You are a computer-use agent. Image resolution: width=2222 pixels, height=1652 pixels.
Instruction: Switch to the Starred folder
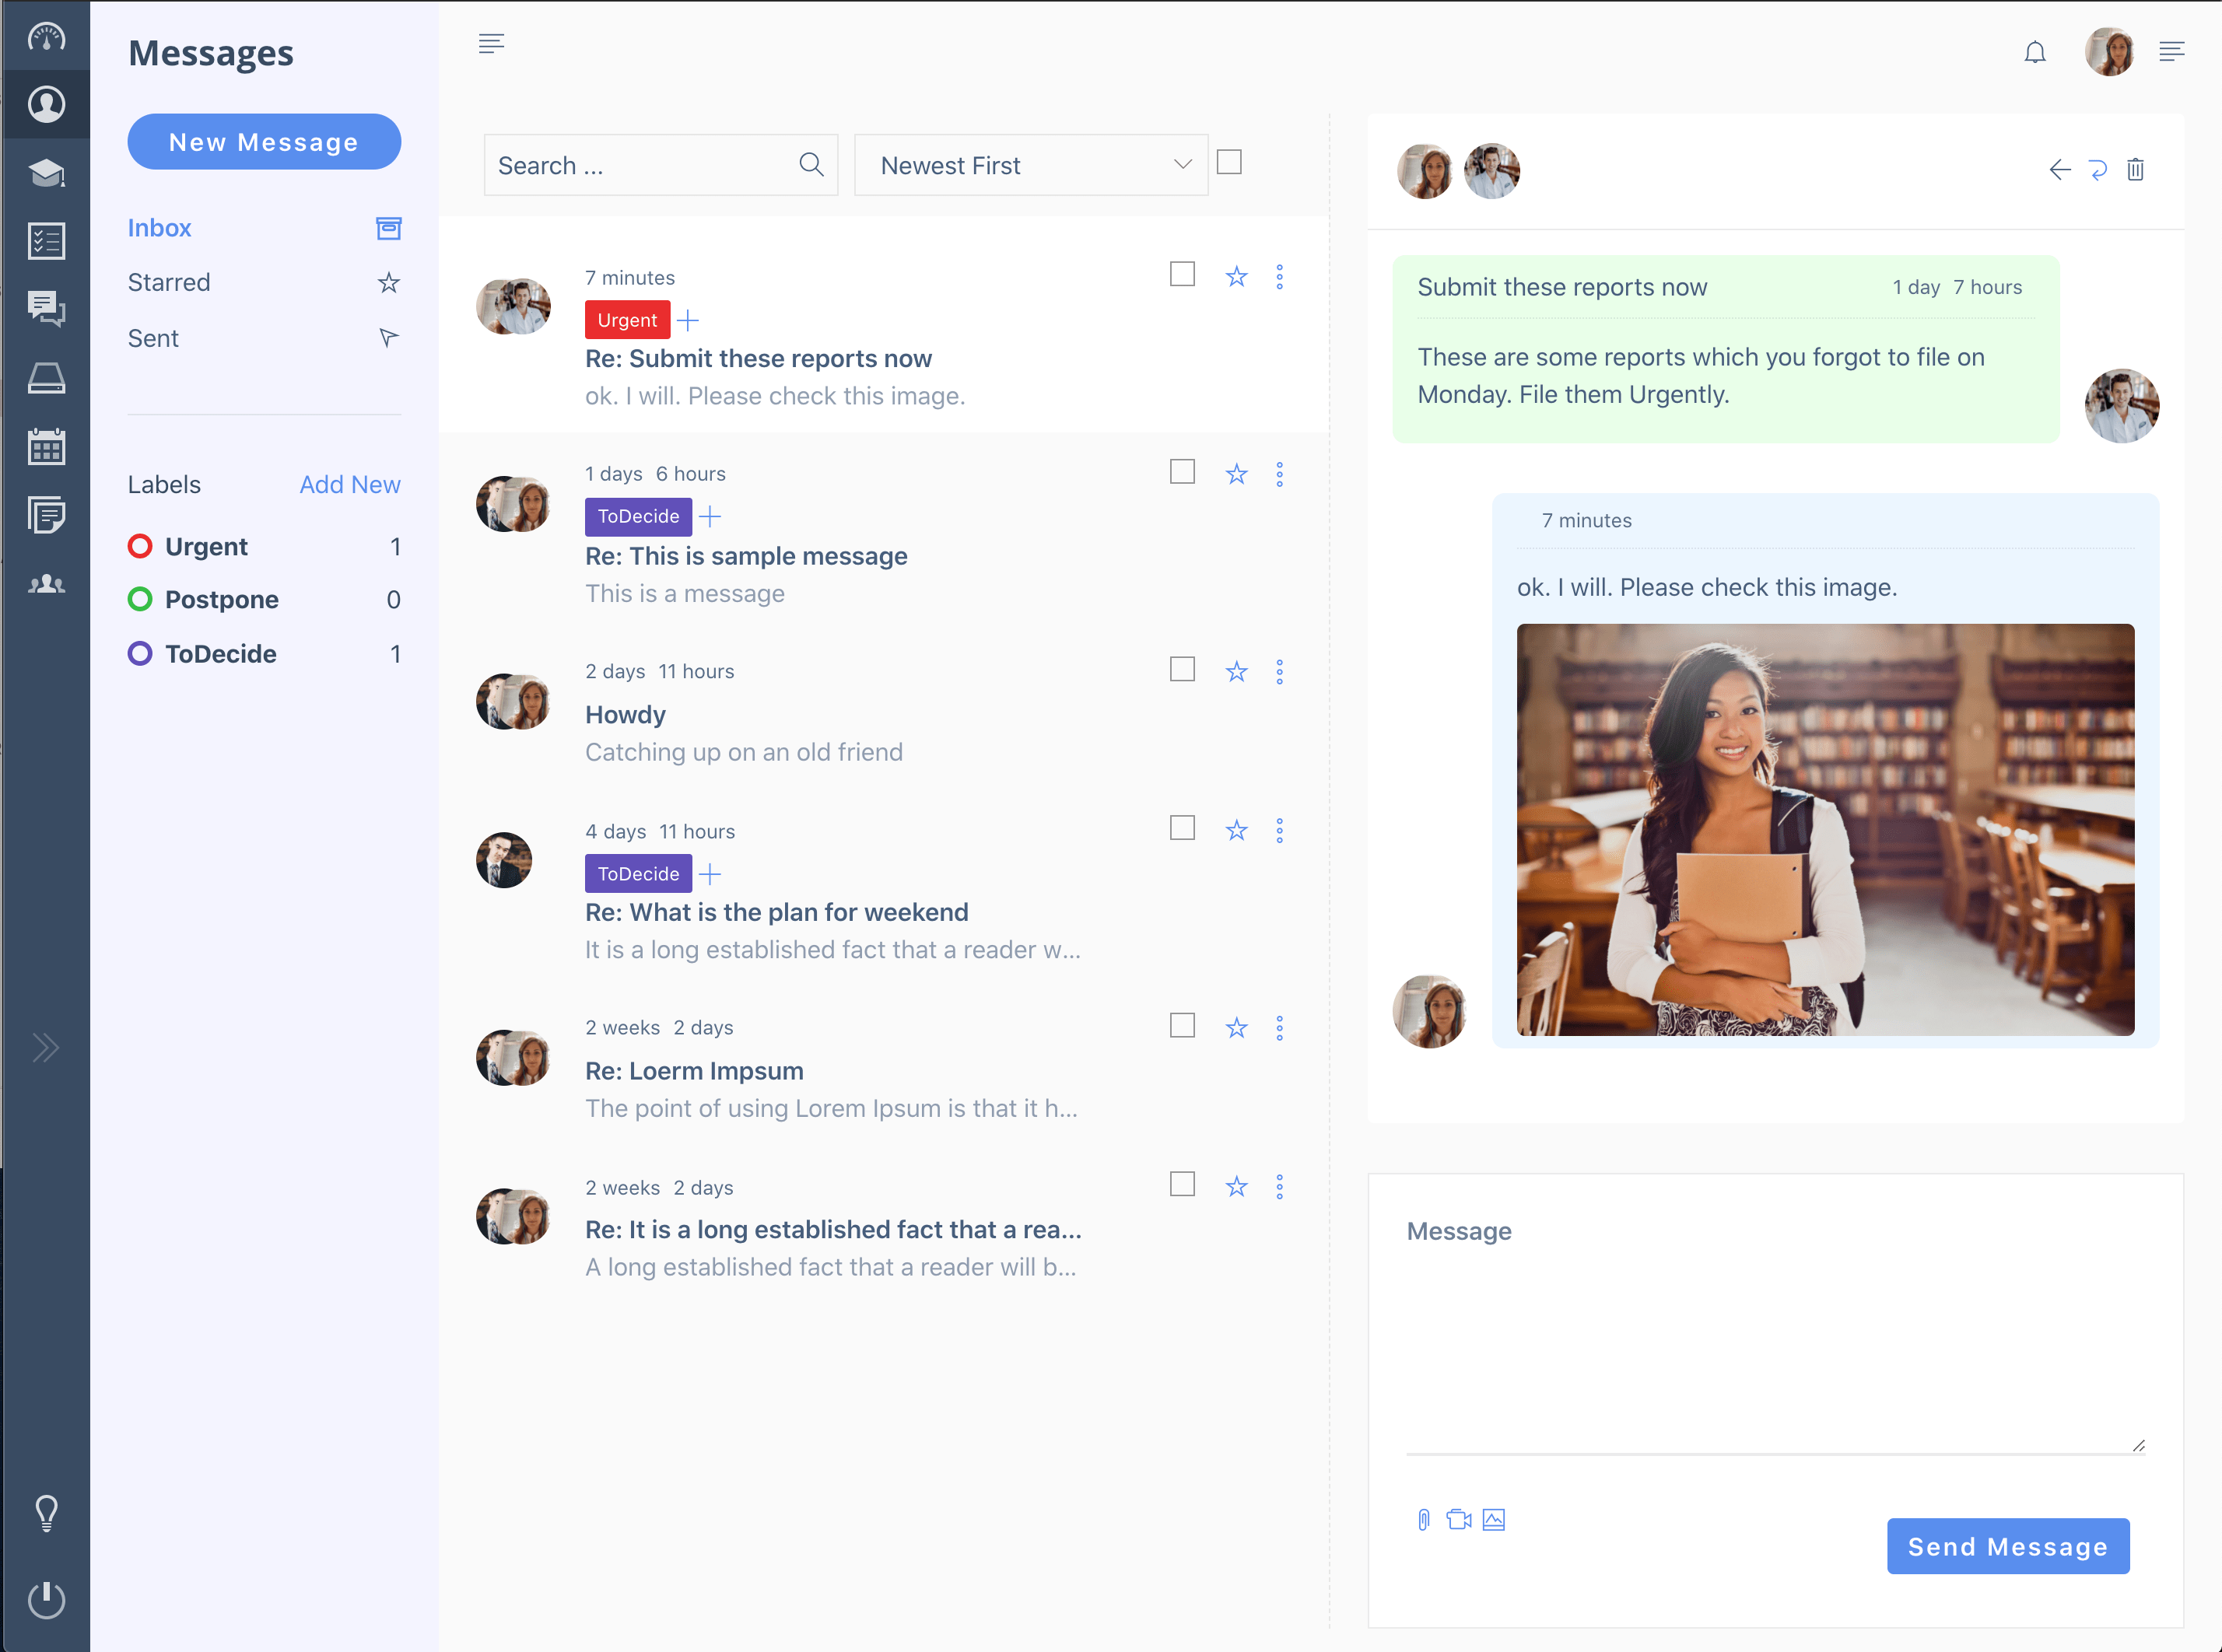click(168, 282)
